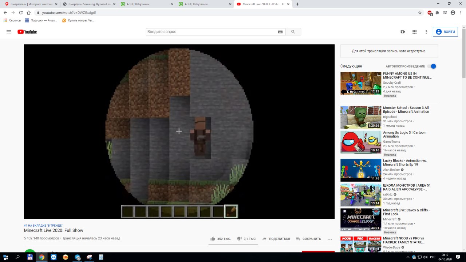Open Windows taskbar search

(x=17, y=257)
